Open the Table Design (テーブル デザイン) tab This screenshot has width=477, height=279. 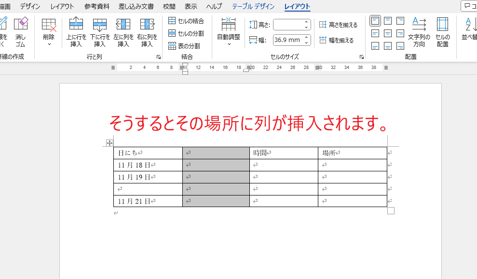253,6
